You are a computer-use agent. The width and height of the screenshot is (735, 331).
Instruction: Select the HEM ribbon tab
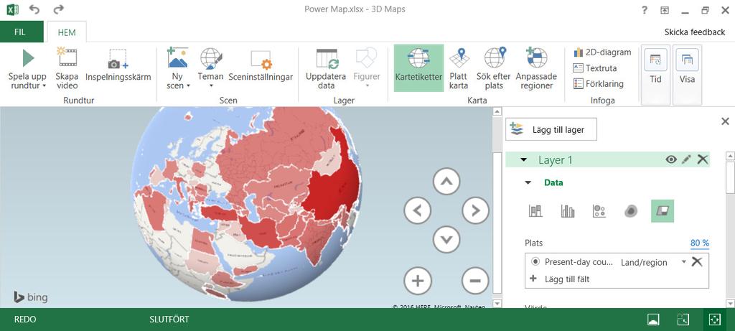pos(67,32)
